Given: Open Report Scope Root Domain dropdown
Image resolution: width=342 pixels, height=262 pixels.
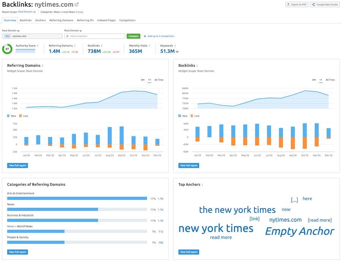Looking at the screenshot, I should (27, 12).
